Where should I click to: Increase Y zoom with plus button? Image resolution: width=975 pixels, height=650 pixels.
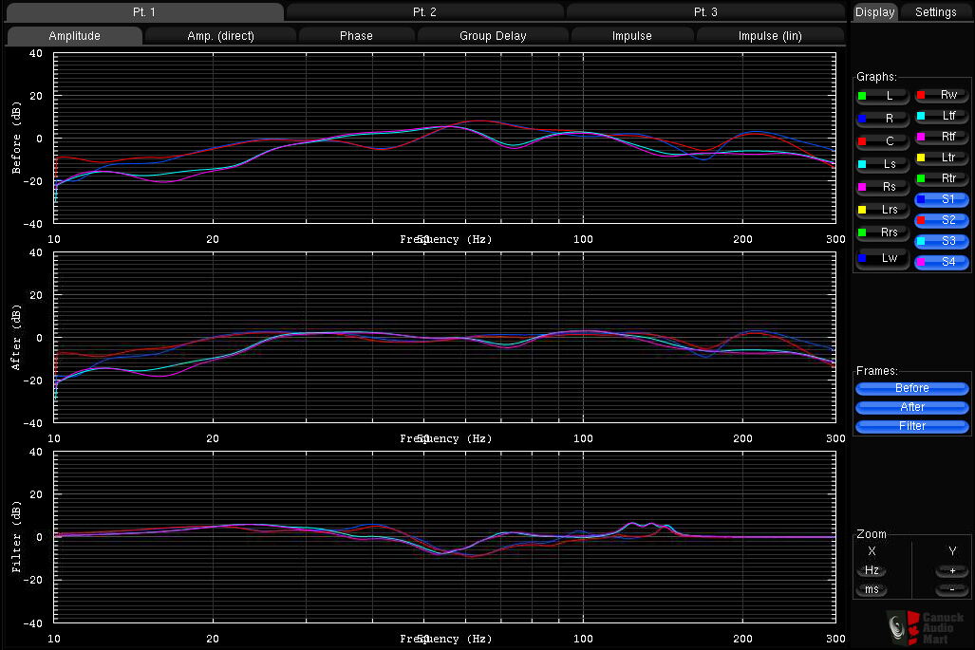pos(952,571)
